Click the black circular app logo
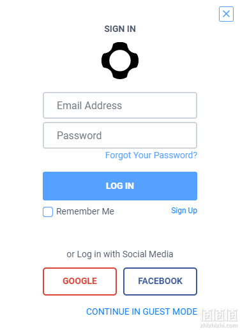The width and height of the screenshot is (240, 330). click(120, 61)
